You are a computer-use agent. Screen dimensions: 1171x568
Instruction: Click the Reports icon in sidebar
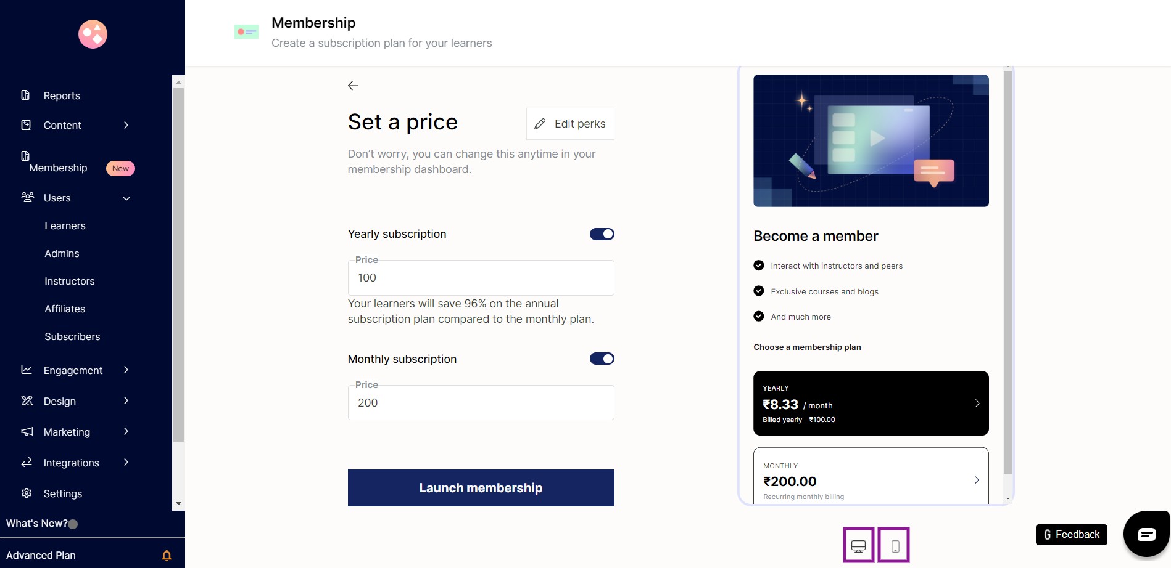click(25, 95)
